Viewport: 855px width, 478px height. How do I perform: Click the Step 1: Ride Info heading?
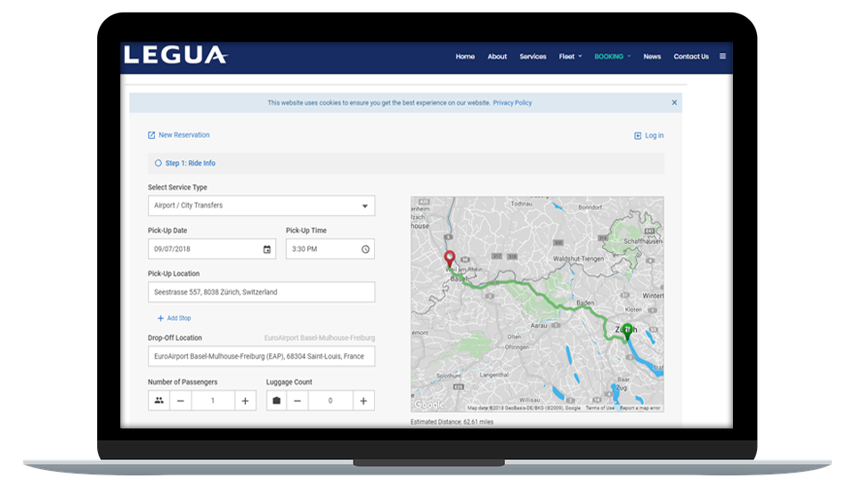[x=191, y=163]
